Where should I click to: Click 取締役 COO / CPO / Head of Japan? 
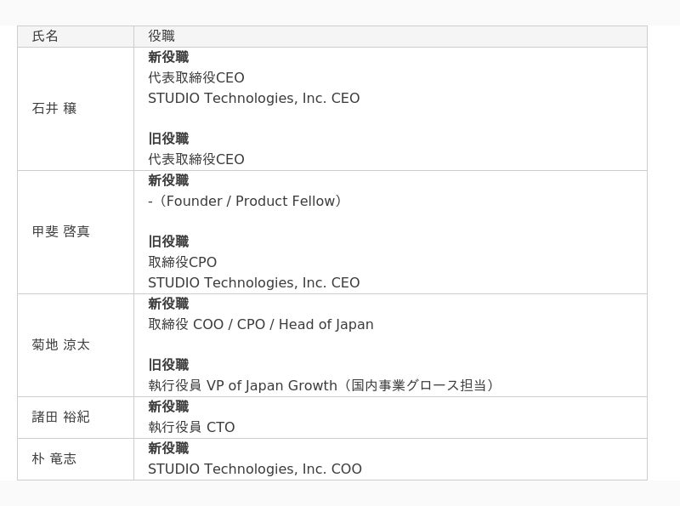261,325
